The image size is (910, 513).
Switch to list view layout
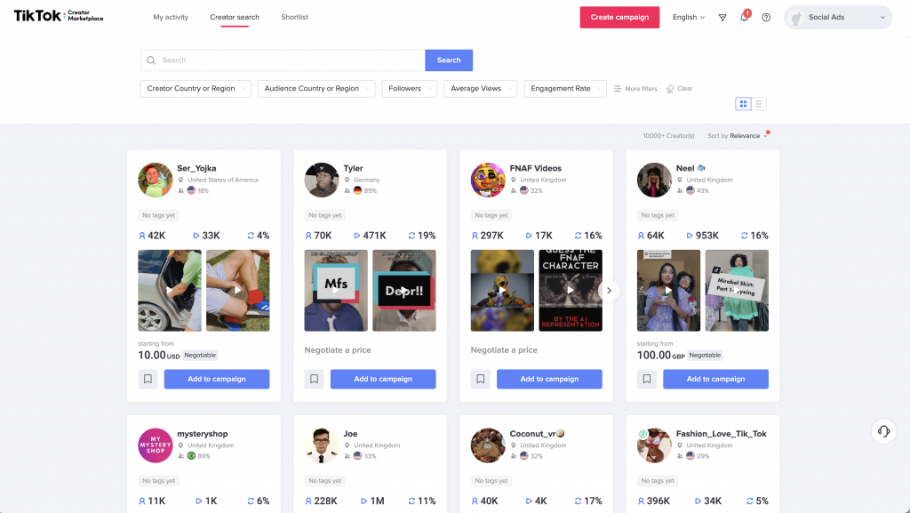point(759,104)
